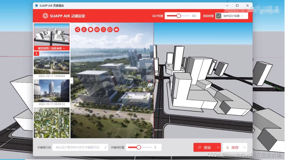Image resolution: width=285 pixels, height=160 pixels.
Task: Click the timestamp 2023-10-11 09:59:12
Action: click(x=52, y=104)
